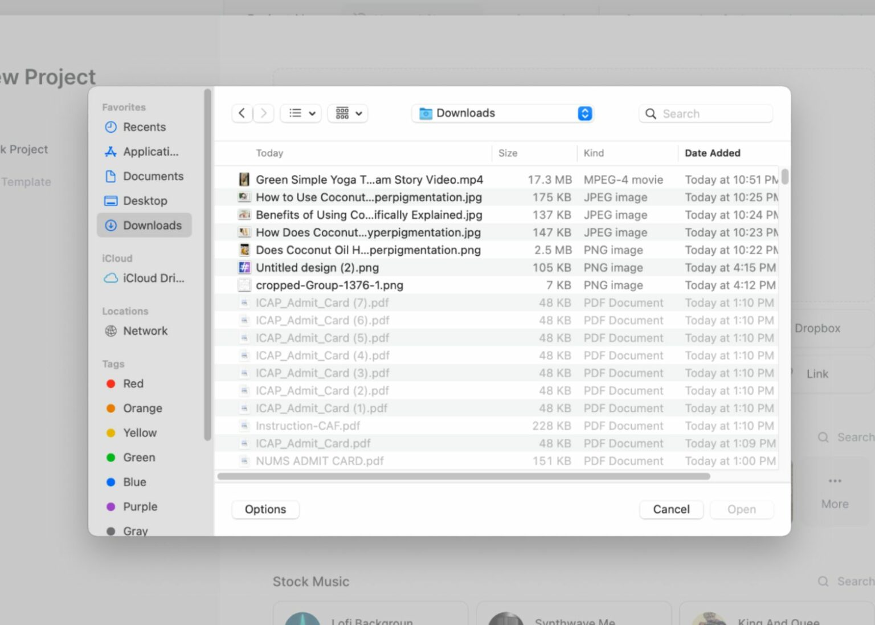Select Does Coconut Oil H...perpigmentation.png
Screen dimensions: 875x625
tap(497, 250)
